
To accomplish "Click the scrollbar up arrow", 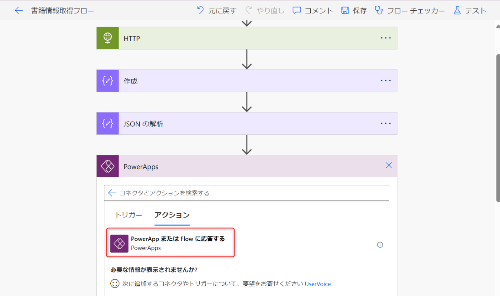I will coord(498,26).
